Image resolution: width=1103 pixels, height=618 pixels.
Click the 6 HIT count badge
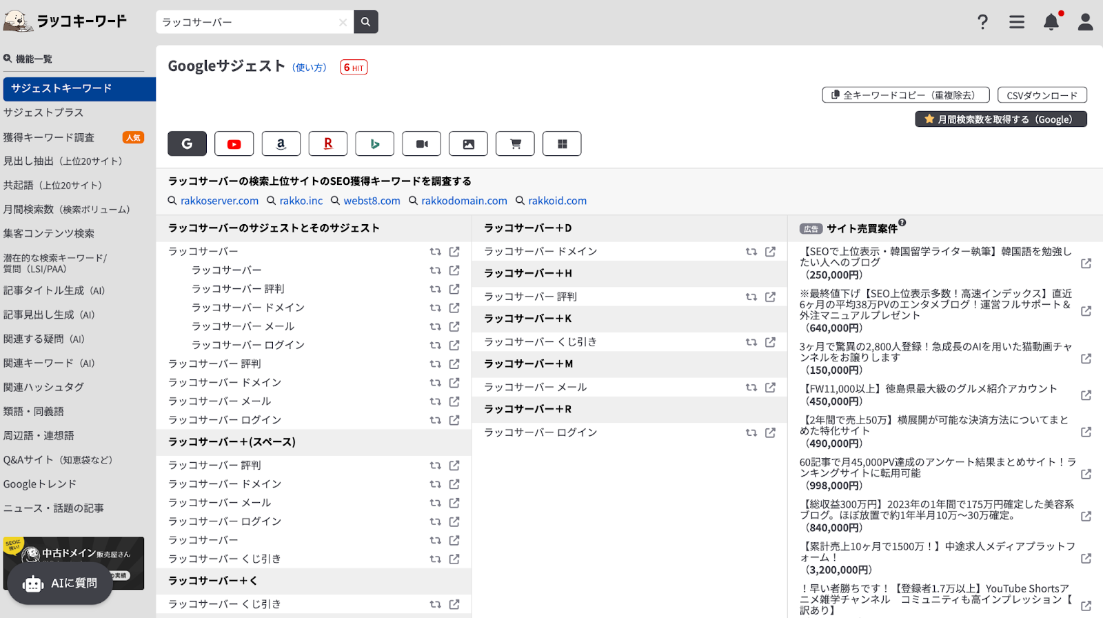(354, 68)
